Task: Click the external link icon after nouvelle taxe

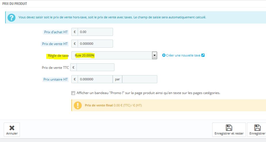Action: 203,55
